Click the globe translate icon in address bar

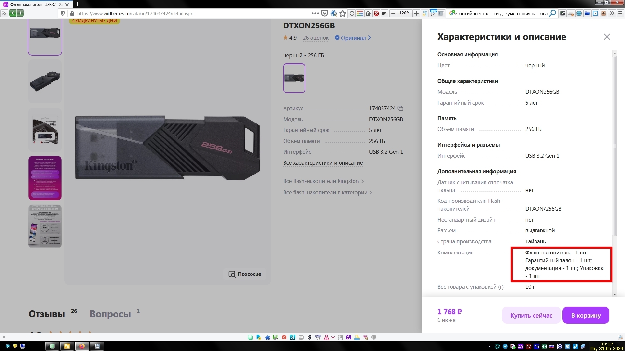tap(334, 13)
